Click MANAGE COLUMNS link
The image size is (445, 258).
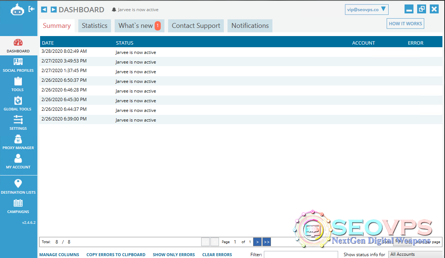[x=59, y=255]
